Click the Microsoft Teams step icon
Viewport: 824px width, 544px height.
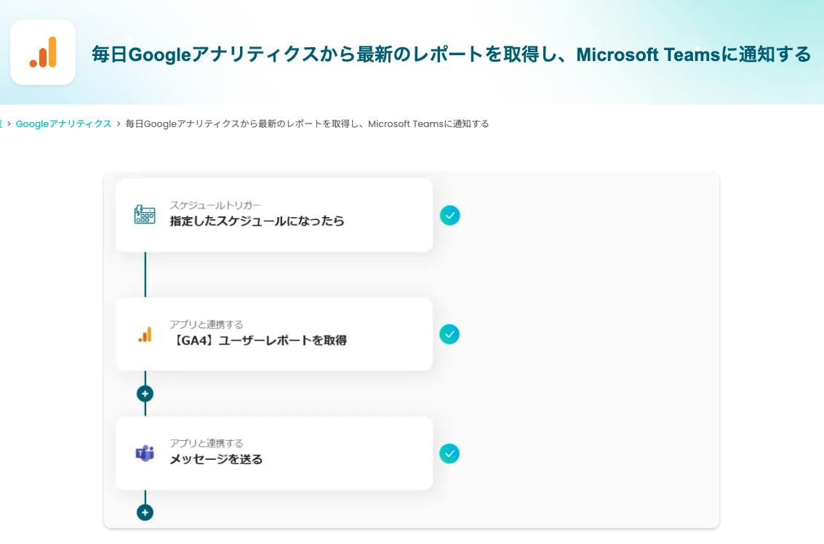point(145,453)
